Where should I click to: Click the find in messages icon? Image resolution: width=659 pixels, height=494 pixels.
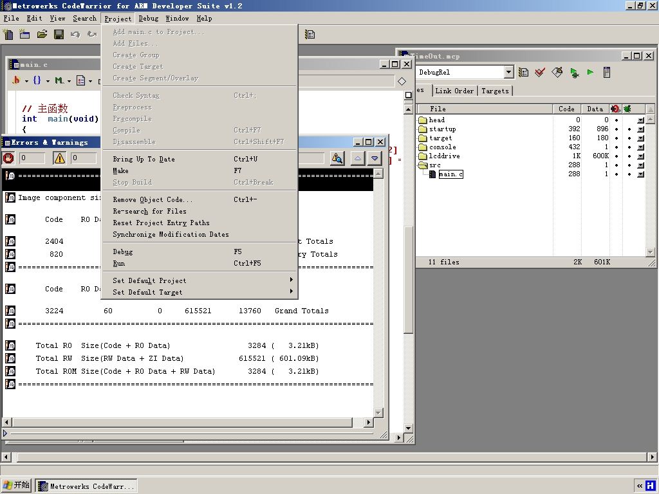(337, 158)
